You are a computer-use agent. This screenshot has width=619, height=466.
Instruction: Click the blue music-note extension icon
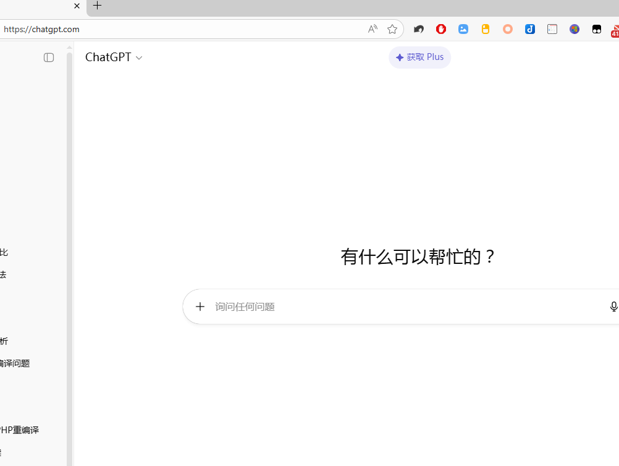[530, 29]
